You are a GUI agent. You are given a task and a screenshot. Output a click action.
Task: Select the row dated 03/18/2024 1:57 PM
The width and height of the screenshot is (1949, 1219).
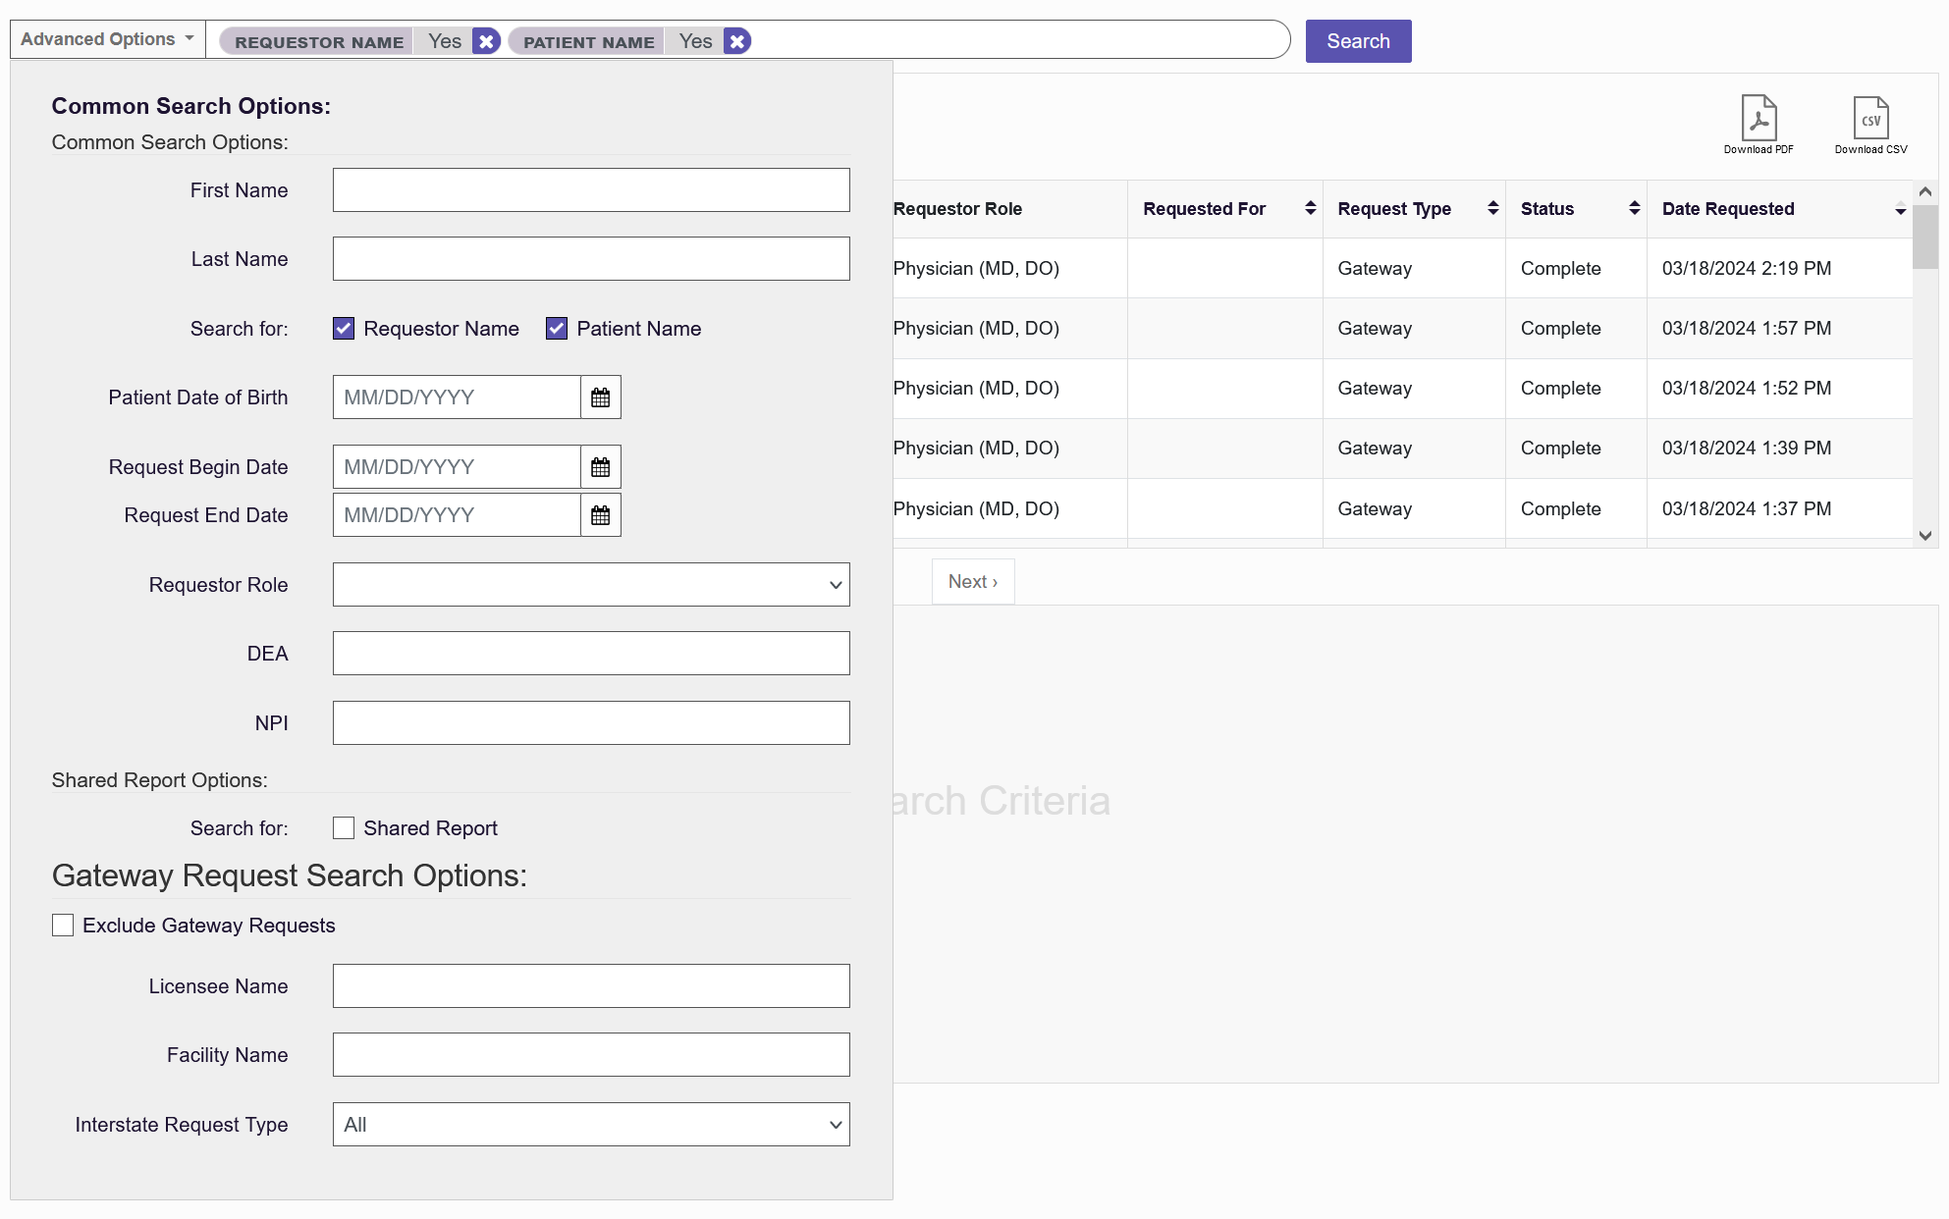tap(1402, 329)
